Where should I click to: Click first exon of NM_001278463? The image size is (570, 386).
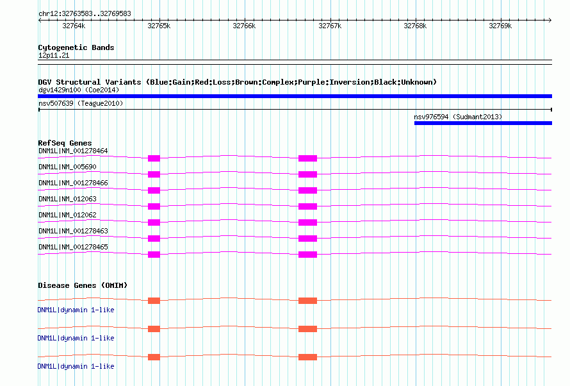click(154, 239)
